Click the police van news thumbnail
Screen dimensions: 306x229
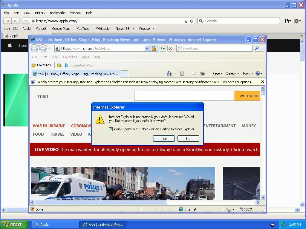click(123, 183)
